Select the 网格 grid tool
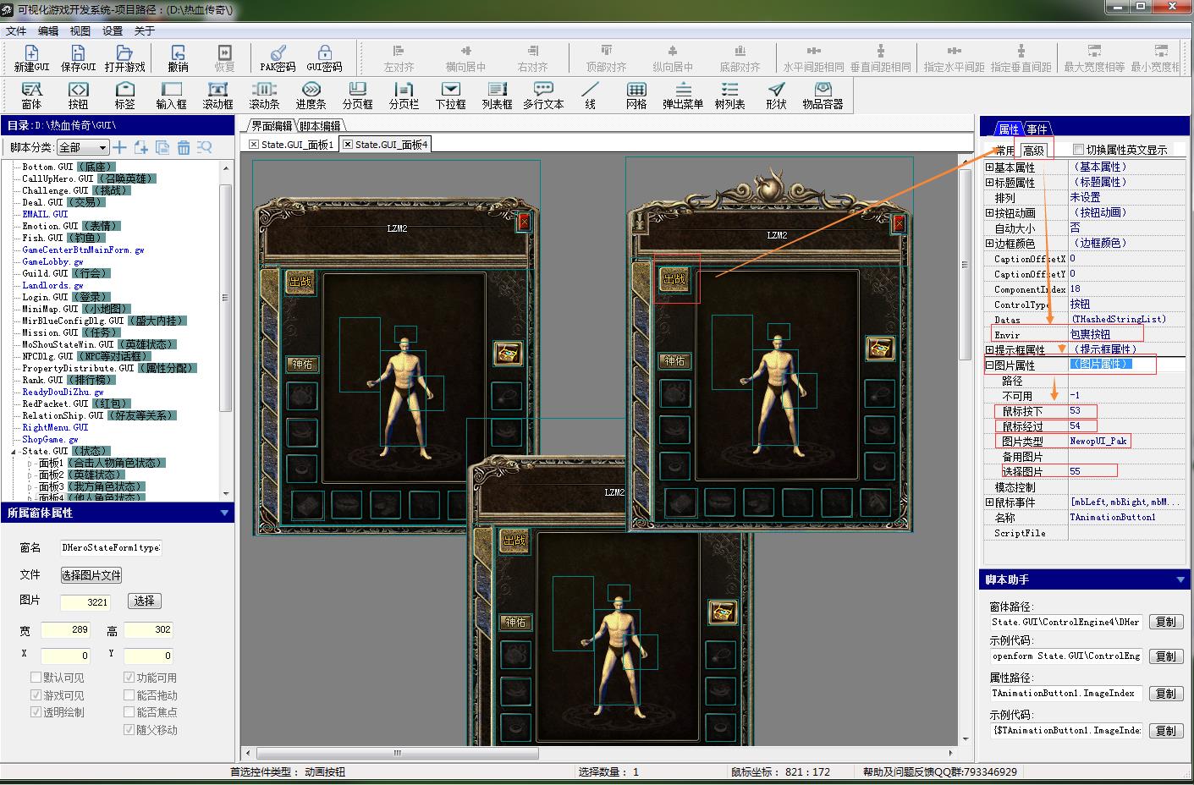Image resolution: width=1194 pixels, height=785 pixels. pyautogui.click(x=636, y=96)
